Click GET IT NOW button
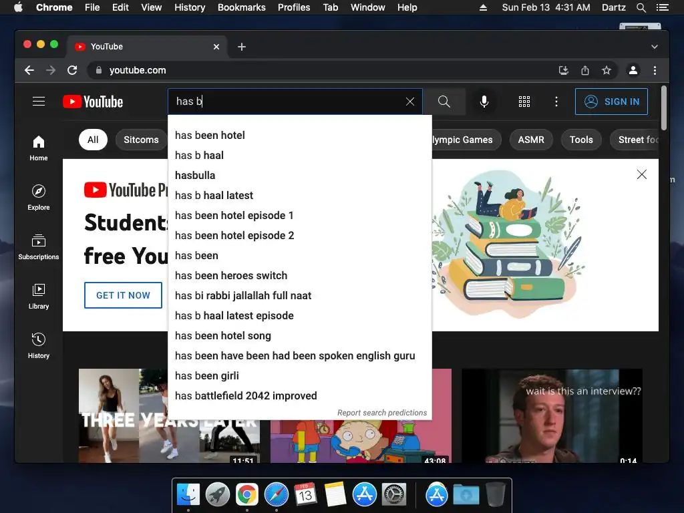Viewport: 684px width, 513px height. coord(123,295)
